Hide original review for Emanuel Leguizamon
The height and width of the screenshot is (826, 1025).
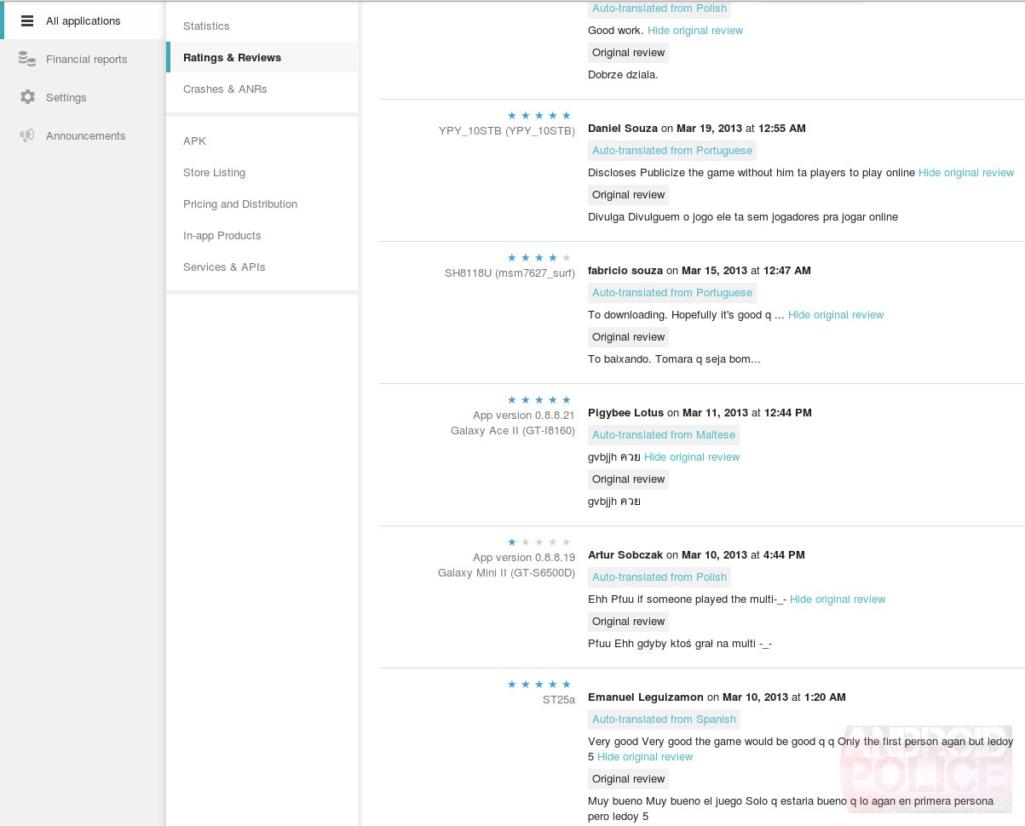[x=645, y=757]
